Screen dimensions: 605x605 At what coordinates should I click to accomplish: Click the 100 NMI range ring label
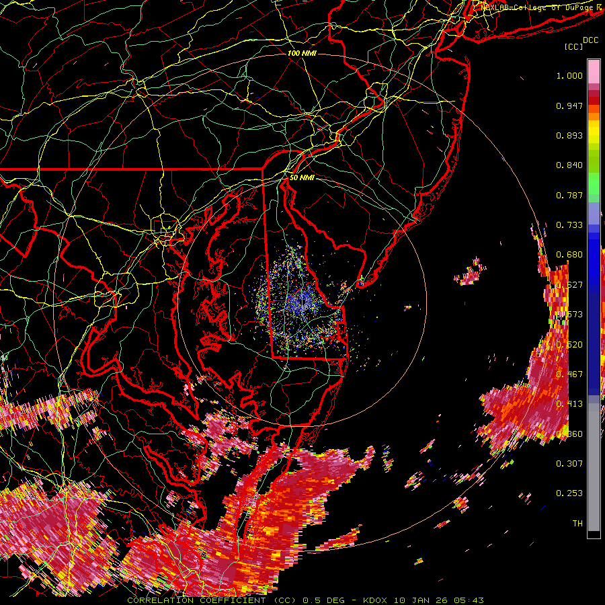pyautogui.click(x=302, y=53)
